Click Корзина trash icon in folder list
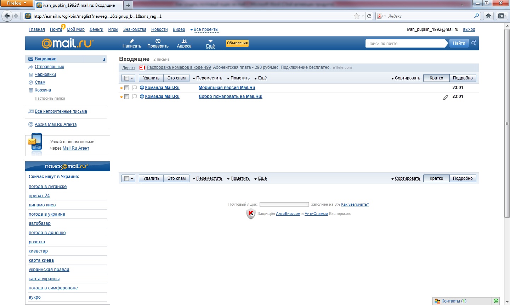 (x=31, y=90)
